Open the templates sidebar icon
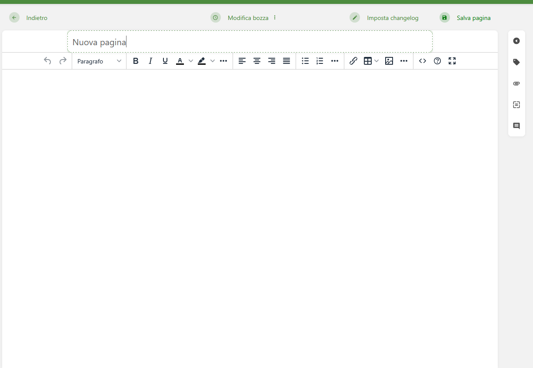Image resolution: width=533 pixels, height=368 pixels. tap(516, 105)
